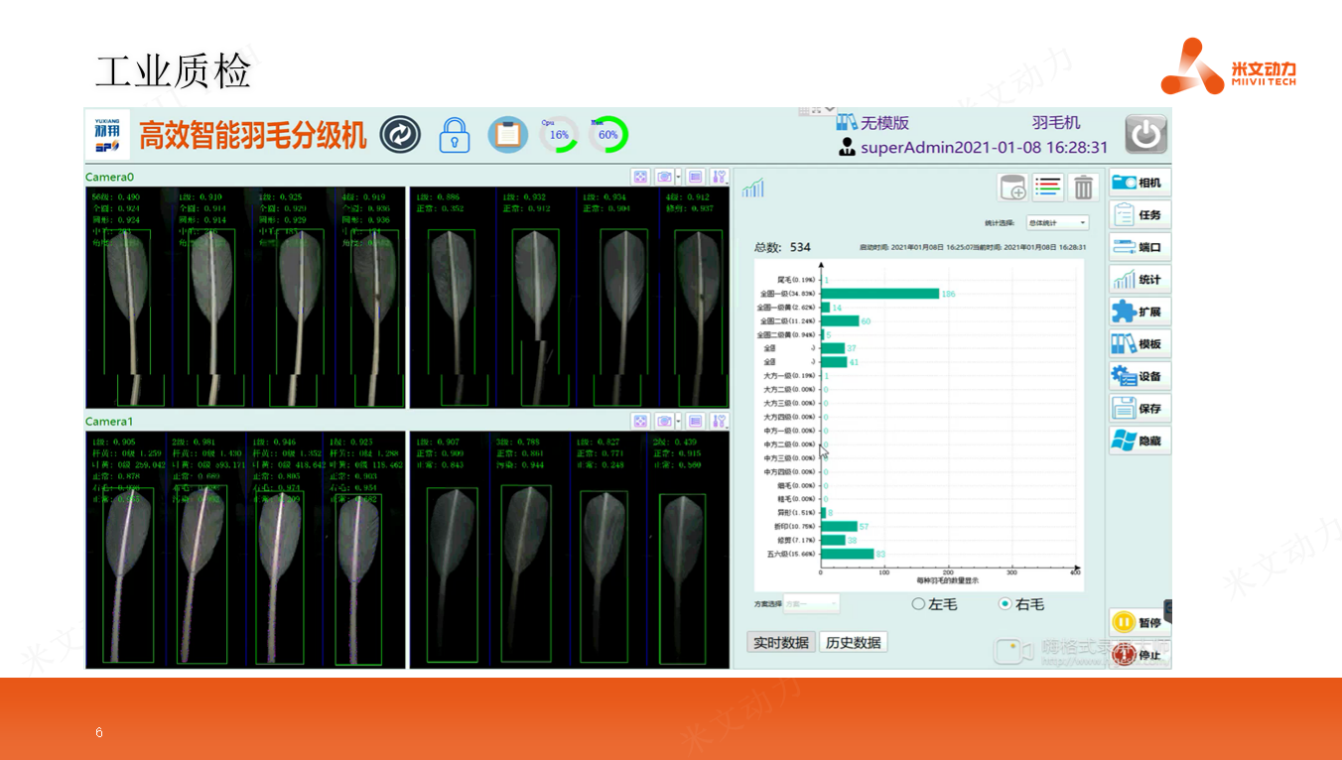
Task: Click the small expander chevron above 无模版
Action: 831,109
